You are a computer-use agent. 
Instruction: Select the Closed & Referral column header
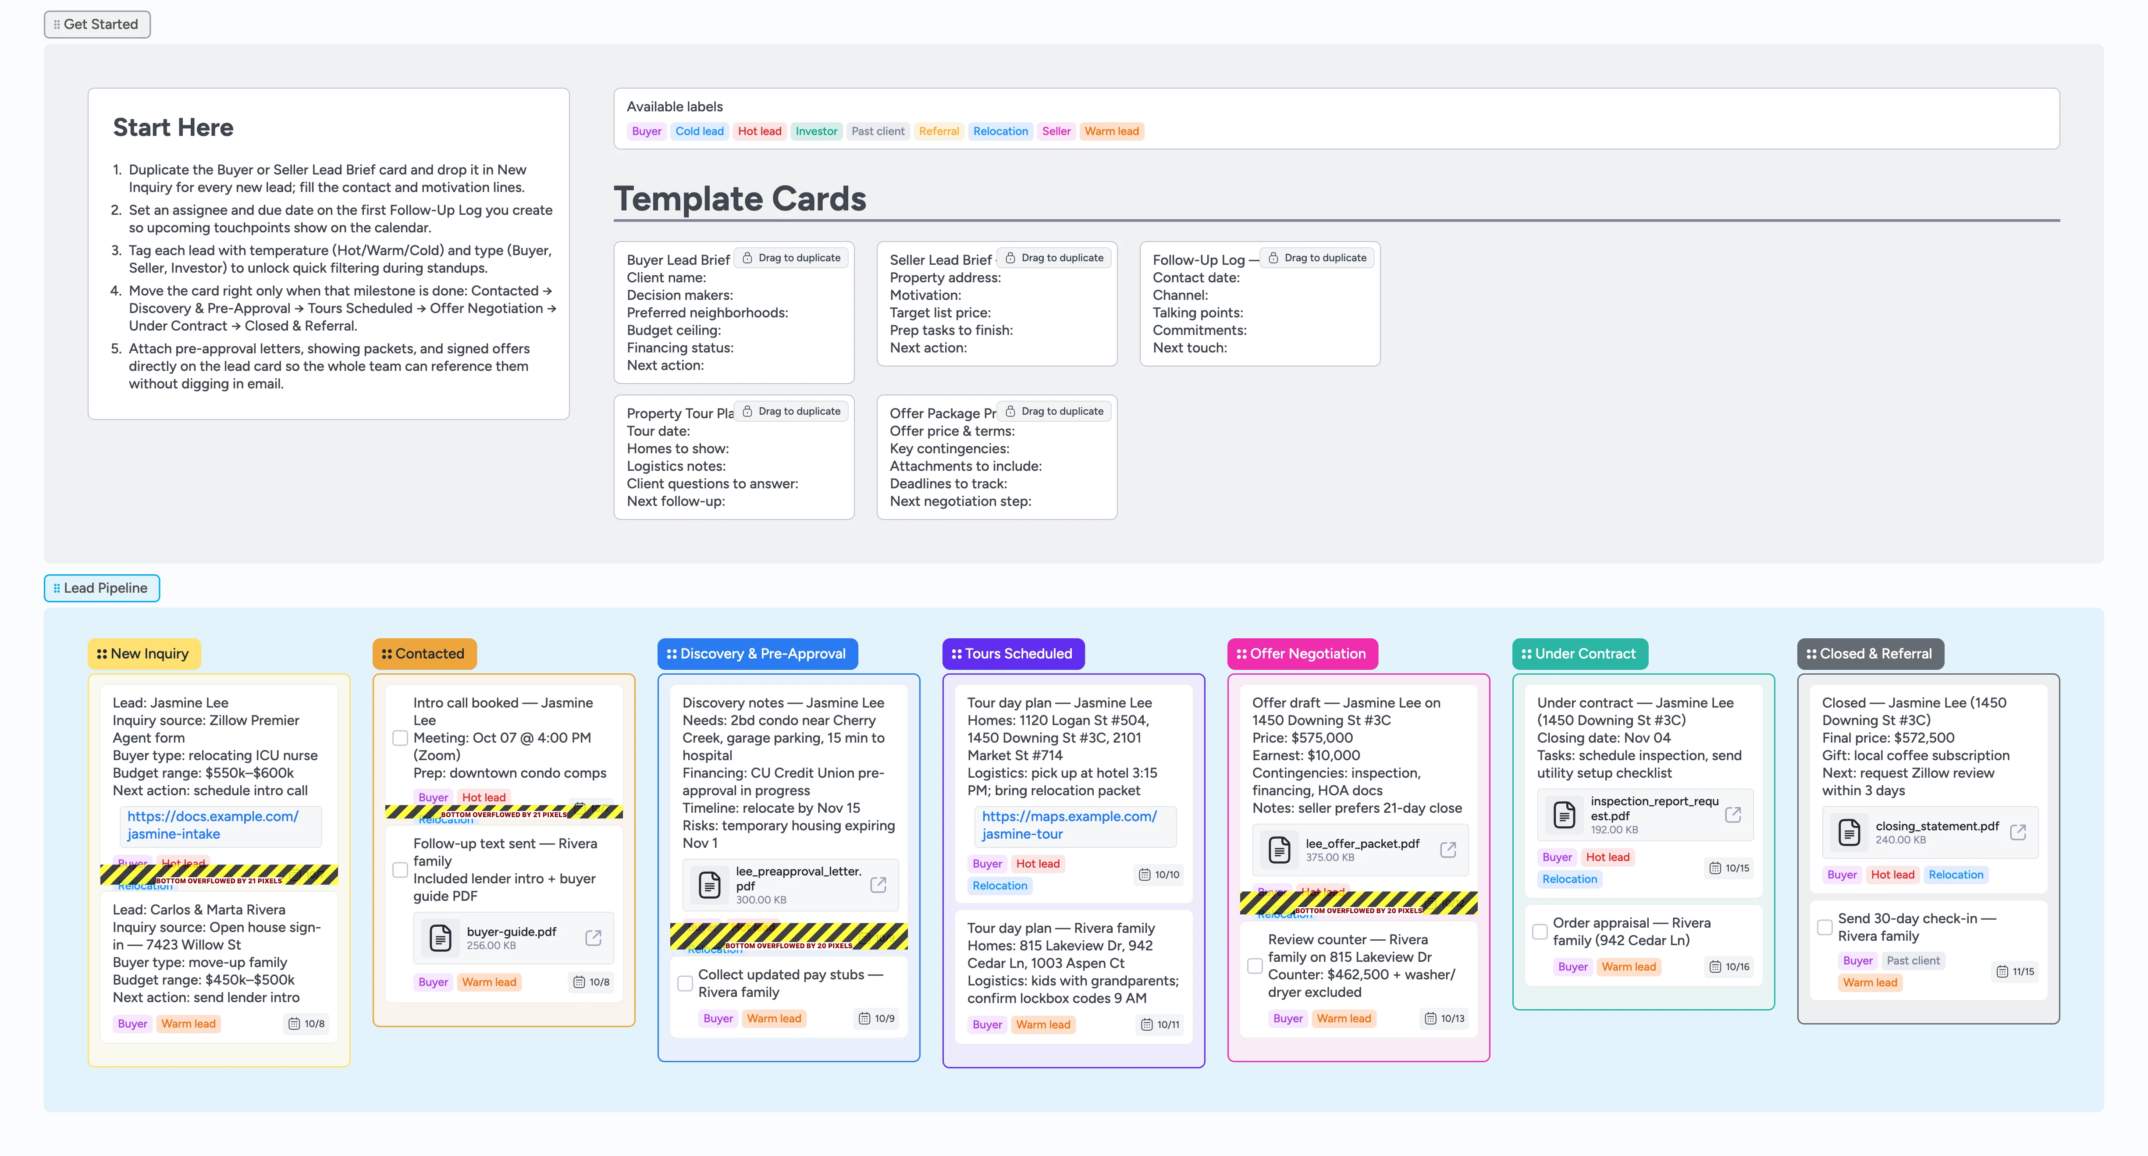tap(1871, 654)
